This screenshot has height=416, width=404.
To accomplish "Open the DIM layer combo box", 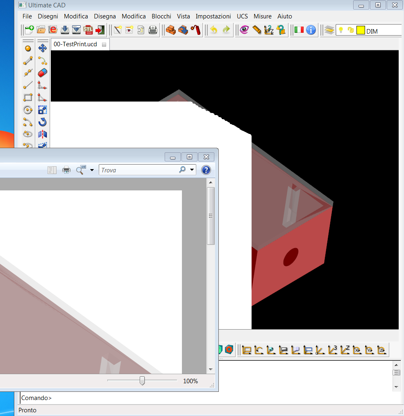I will [383, 31].
